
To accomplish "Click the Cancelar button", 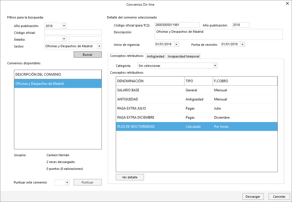I will (279, 197).
